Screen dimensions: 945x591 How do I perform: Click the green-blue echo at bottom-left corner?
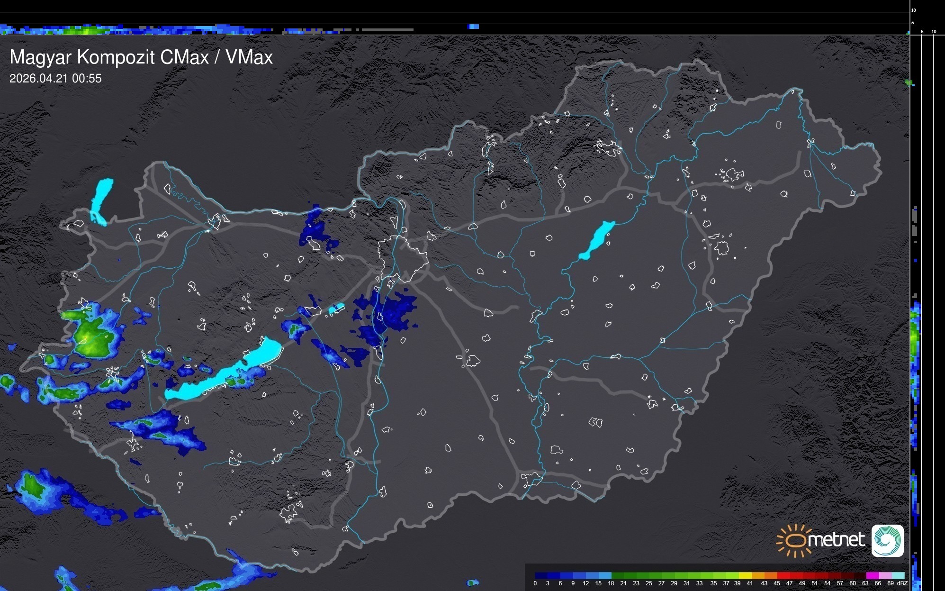pos(33,486)
